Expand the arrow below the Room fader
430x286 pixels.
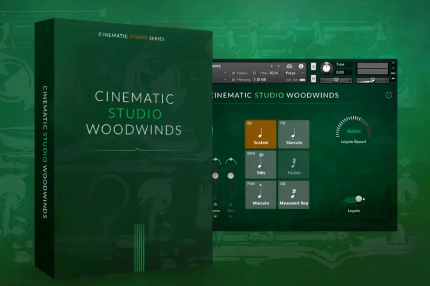click(215, 216)
